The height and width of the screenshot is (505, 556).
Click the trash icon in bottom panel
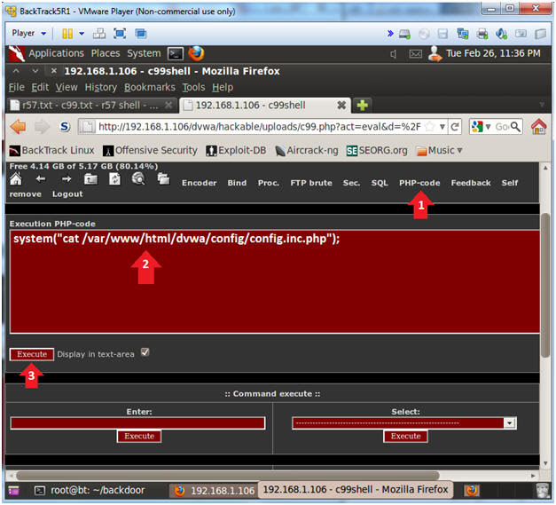pos(542,491)
